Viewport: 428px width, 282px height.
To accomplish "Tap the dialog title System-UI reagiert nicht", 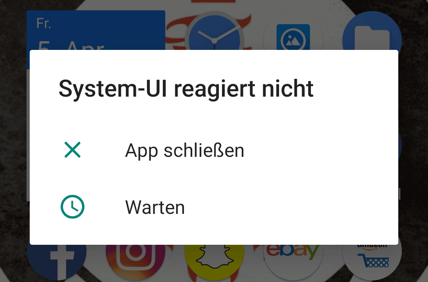I will tap(186, 89).
